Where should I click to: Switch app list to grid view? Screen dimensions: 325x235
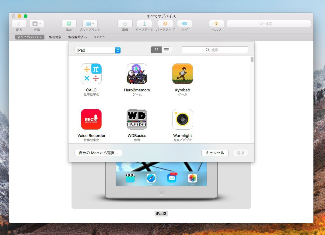tap(156, 50)
